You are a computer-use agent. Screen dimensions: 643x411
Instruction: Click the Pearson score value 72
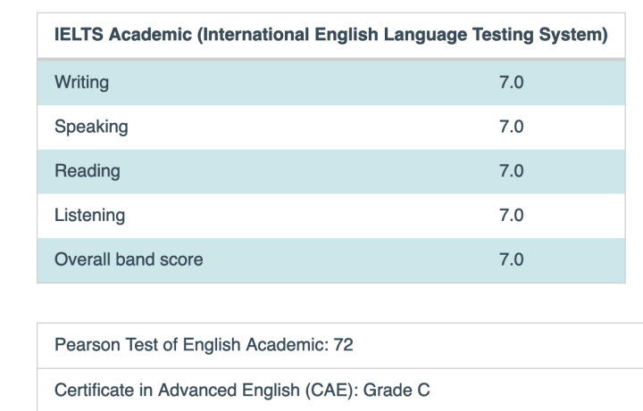click(343, 345)
